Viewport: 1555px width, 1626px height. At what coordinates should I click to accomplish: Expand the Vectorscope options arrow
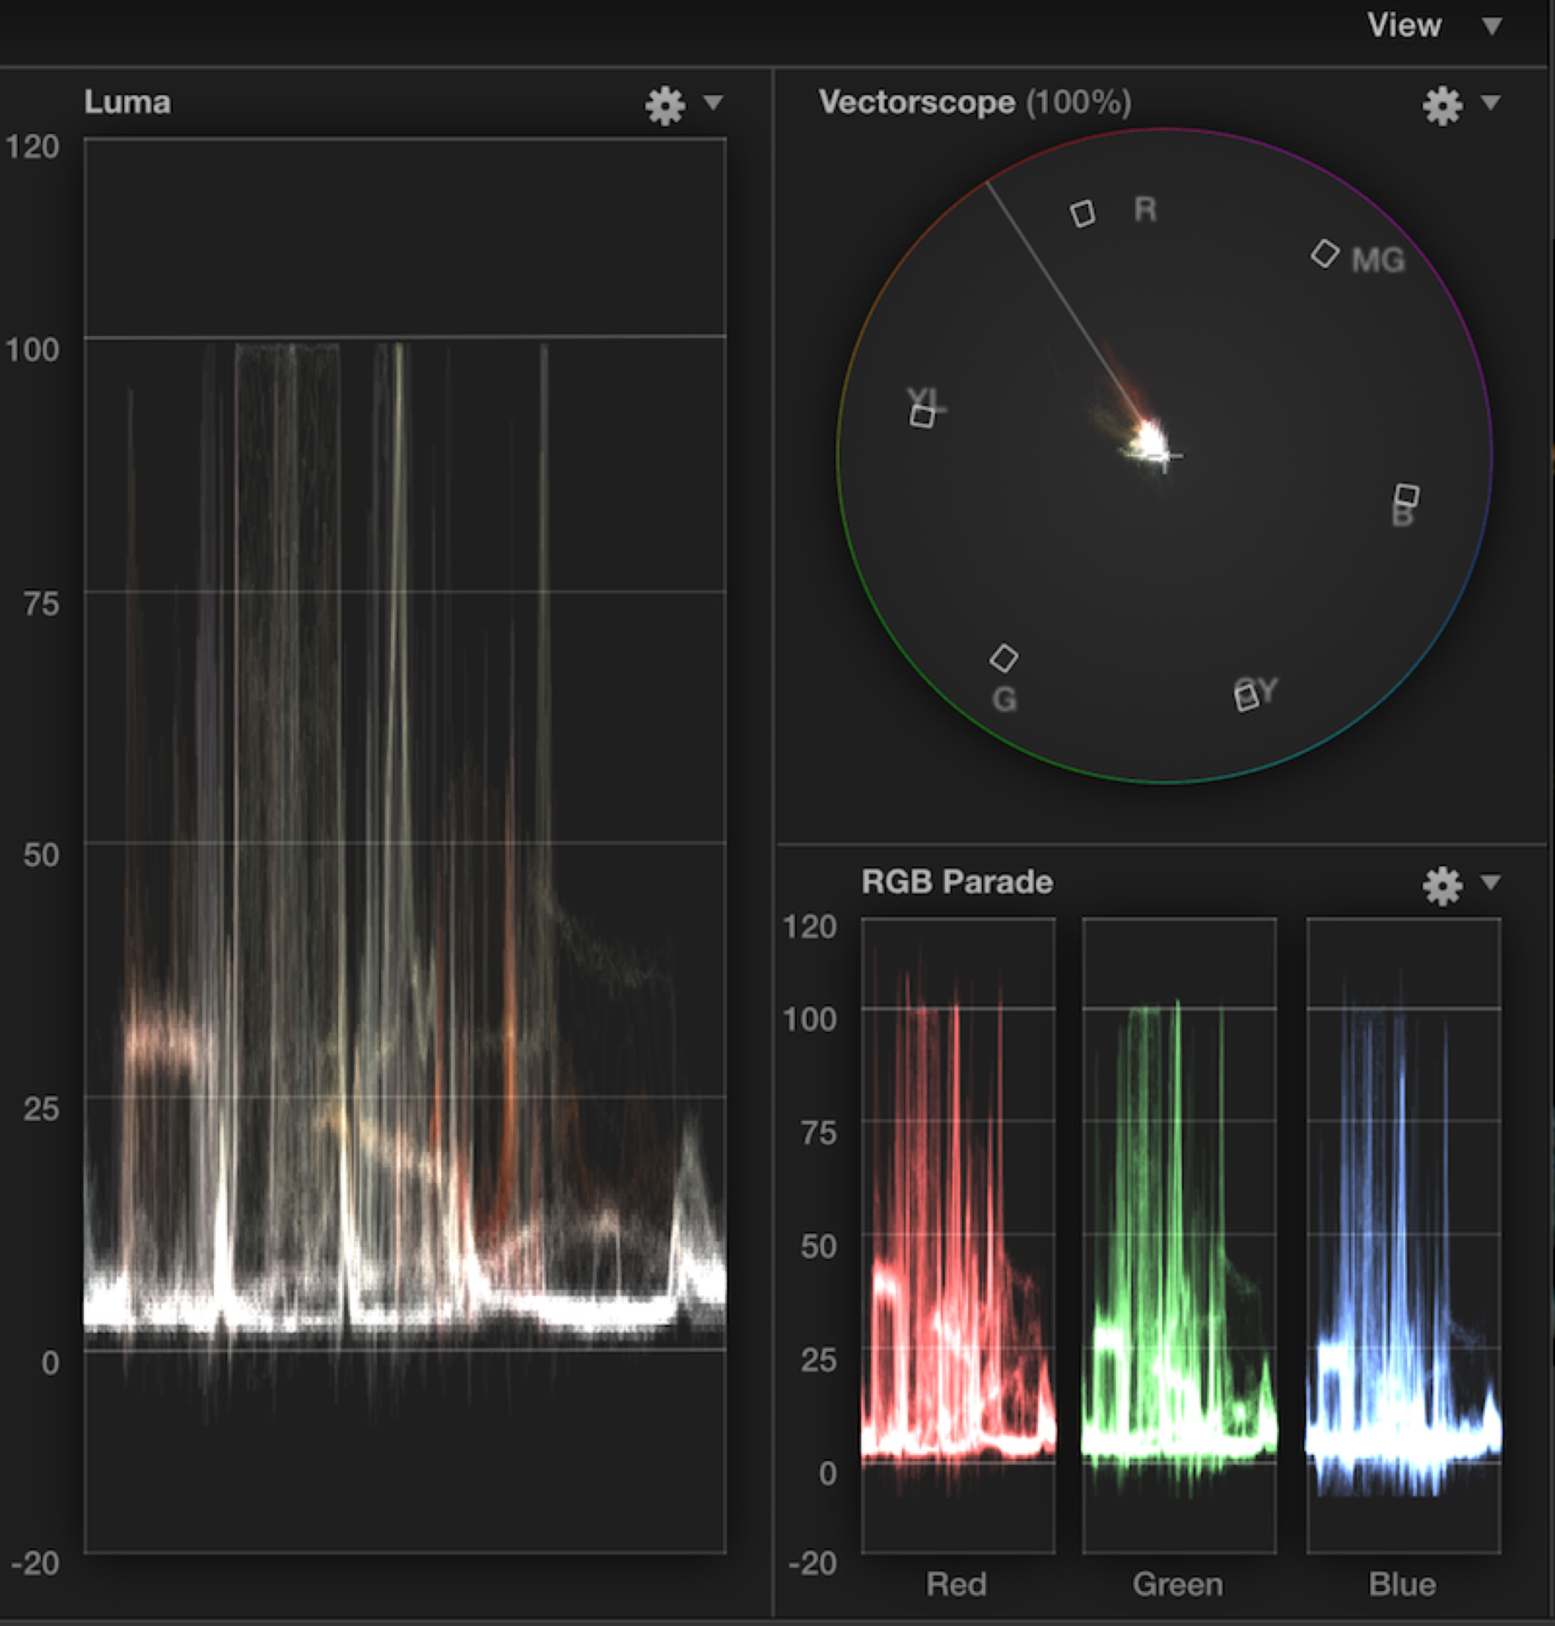coord(1490,102)
